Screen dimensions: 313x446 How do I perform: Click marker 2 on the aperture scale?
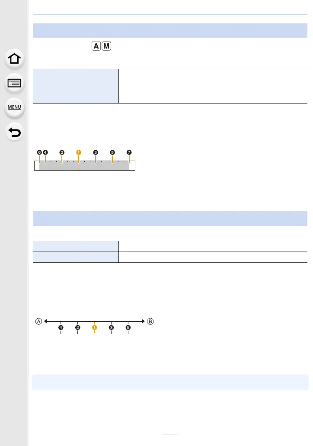(62, 152)
